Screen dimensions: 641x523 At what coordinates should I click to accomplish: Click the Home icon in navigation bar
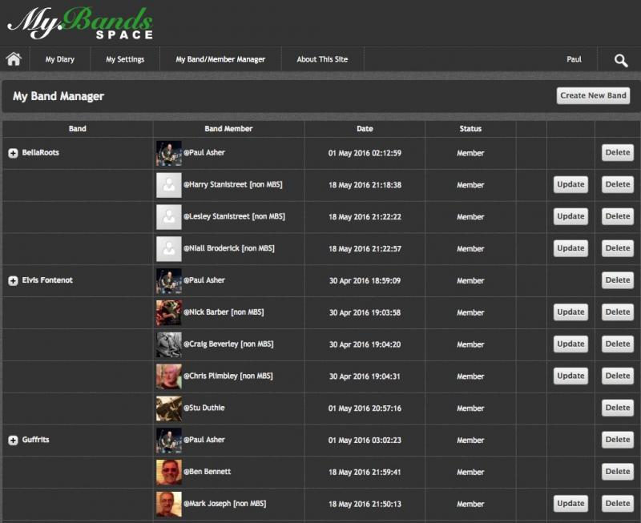pyautogui.click(x=13, y=59)
